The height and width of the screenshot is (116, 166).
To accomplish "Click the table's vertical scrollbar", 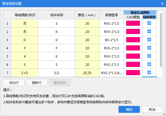I will [x=161, y=40].
